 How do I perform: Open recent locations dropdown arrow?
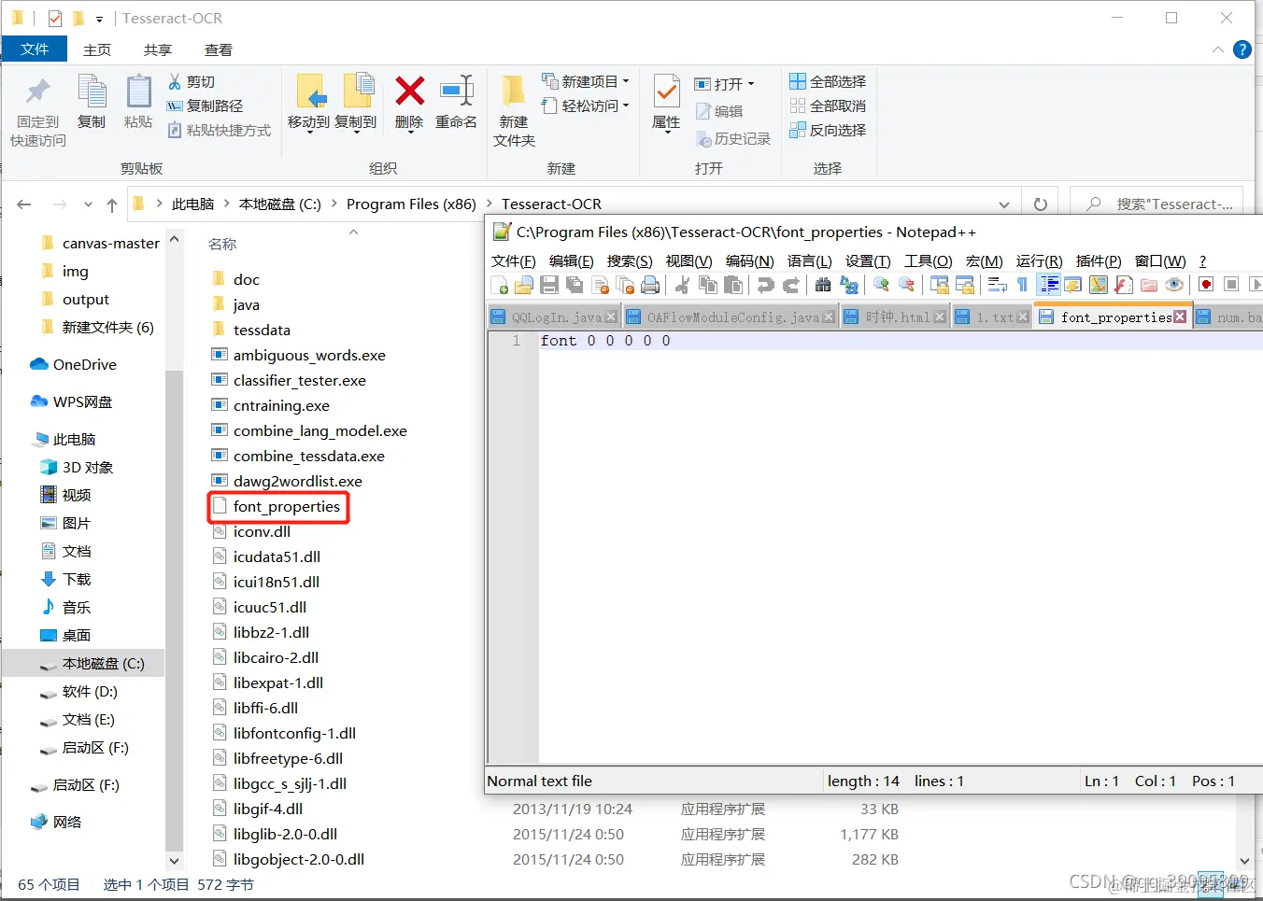pyautogui.click(x=88, y=204)
